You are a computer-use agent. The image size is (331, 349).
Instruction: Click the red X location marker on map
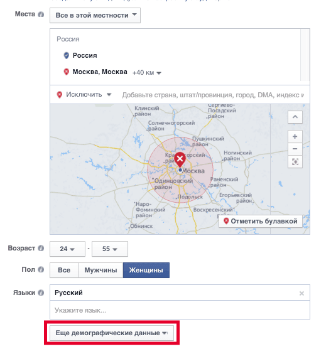[x=180, y=160]
